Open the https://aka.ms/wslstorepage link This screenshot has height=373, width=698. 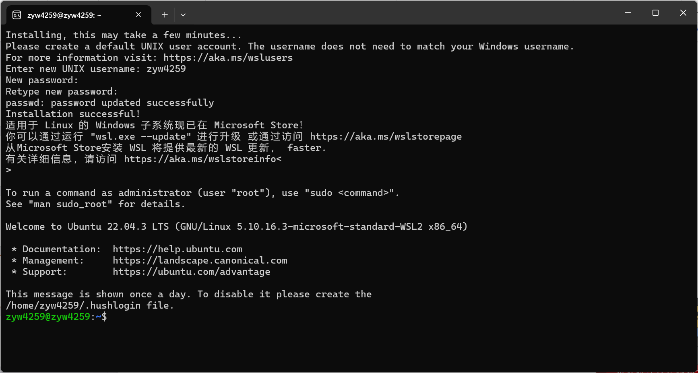pyautogui.click(x=386, y=136)
